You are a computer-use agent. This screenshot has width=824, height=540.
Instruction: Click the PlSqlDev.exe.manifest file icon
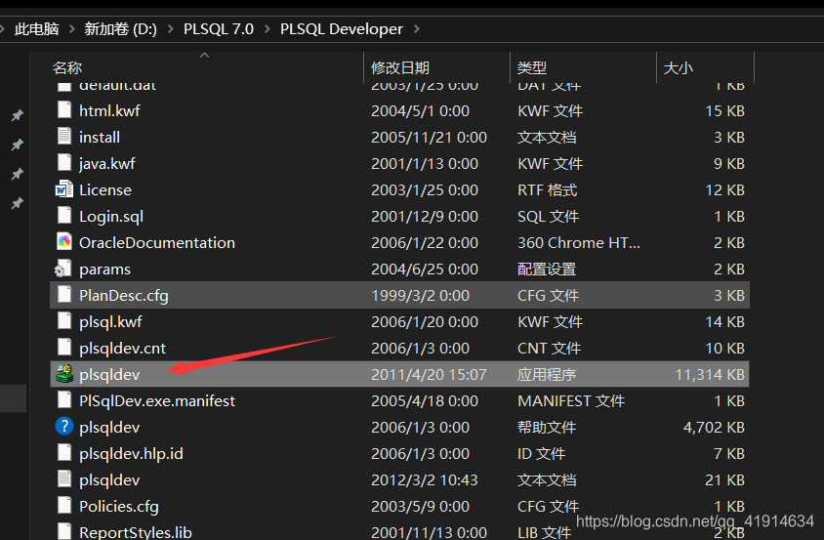tap(64, 400)
